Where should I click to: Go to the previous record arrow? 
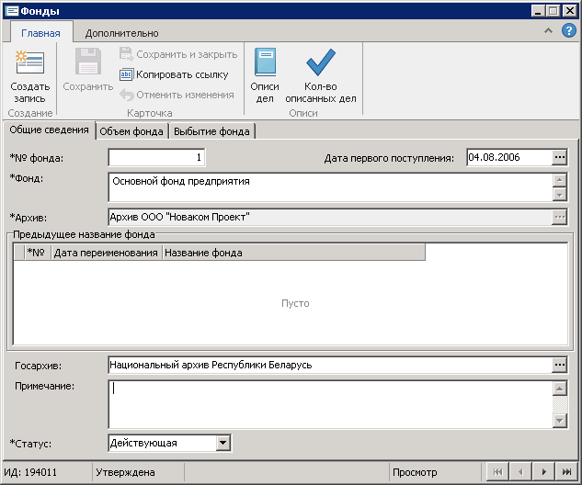click(520, 472)
